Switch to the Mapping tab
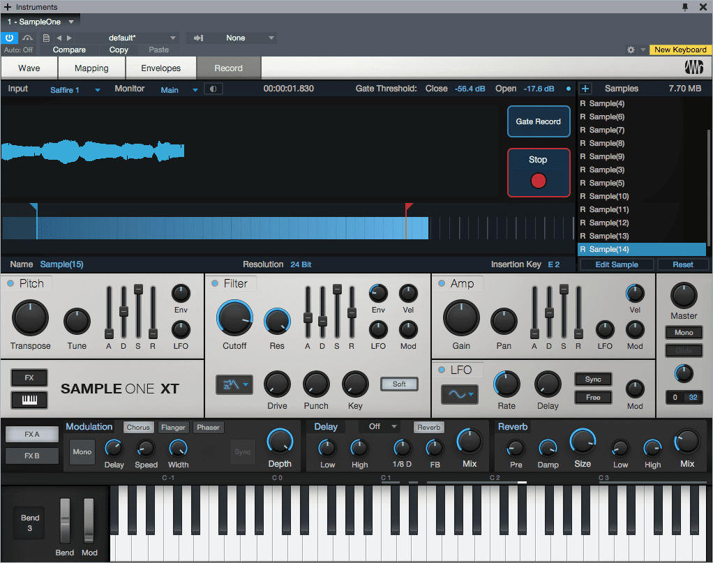713x563 pixels. pyautogui.click(x=91, y=68)
